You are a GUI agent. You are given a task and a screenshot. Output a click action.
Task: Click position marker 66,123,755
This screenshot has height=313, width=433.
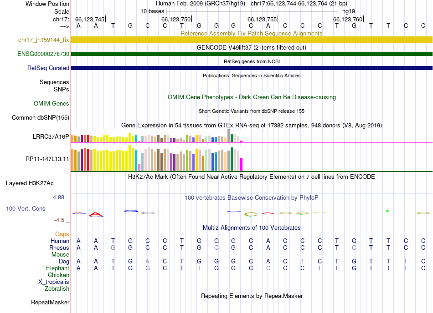(x=263, y=19)
